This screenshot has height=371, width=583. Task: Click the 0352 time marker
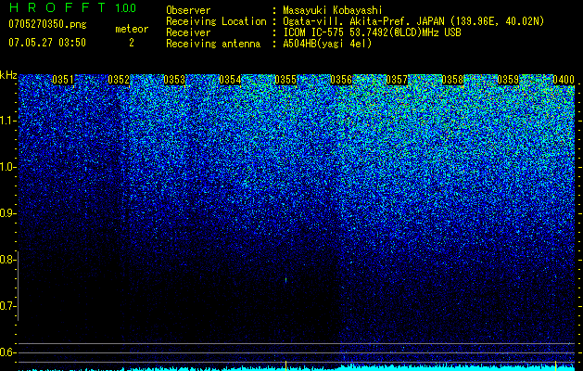[x=119, y=80]
